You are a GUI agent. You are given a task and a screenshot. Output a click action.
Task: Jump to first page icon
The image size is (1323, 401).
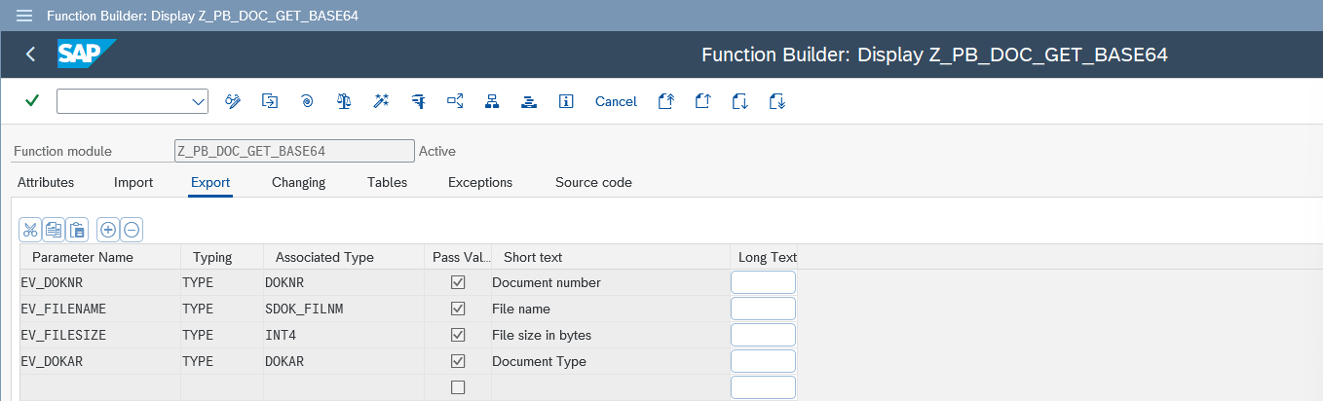(x=666, y=101)
